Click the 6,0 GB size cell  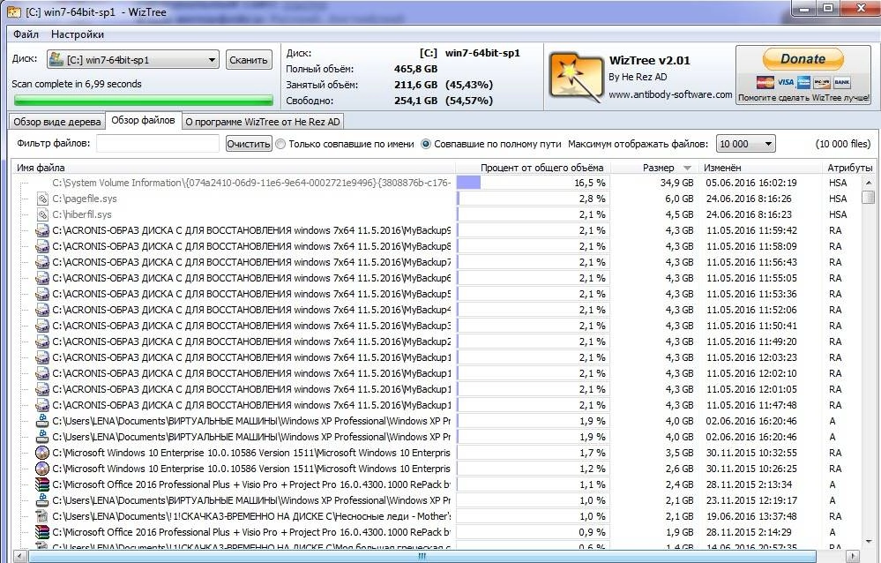tap(679, 199)
